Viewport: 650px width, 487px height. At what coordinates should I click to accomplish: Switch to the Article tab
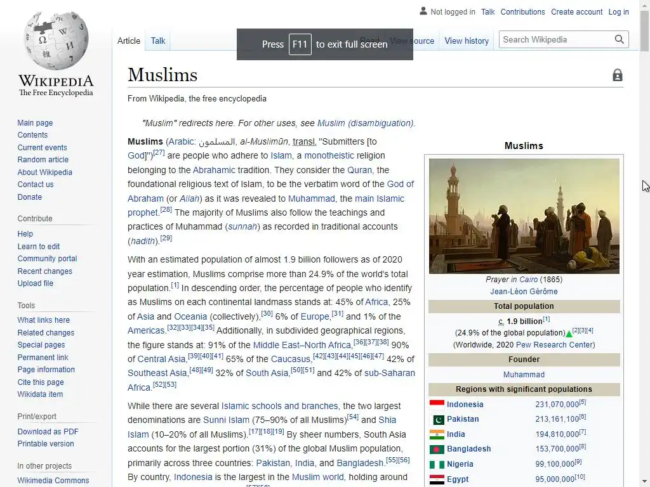(128, 41)
